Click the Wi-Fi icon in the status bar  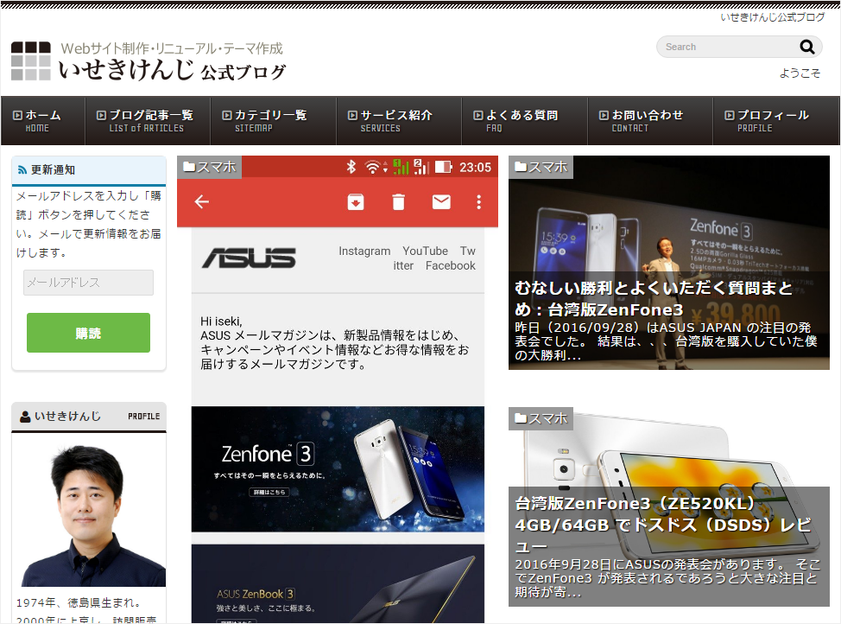click(372, 168)
